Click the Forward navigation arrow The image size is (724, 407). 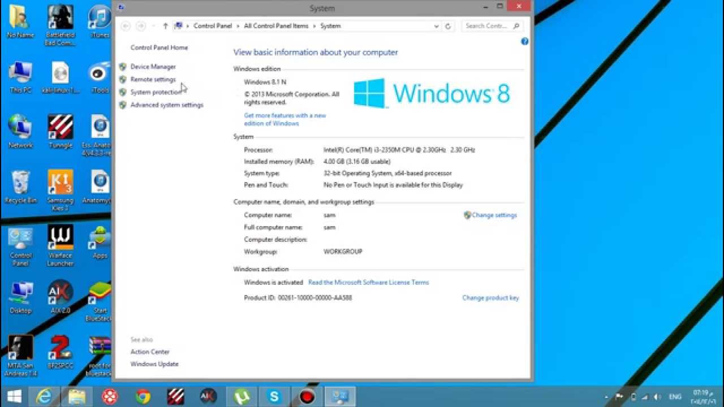141,26
